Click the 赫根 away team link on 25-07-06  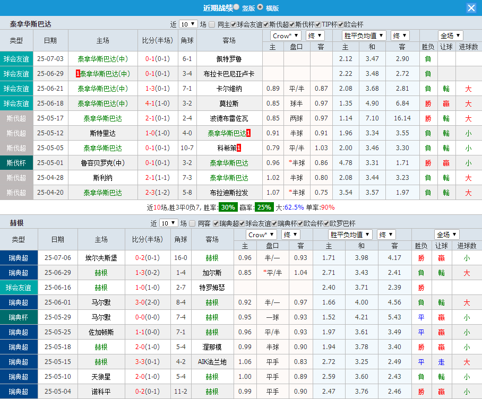click(x=212, y=257)
